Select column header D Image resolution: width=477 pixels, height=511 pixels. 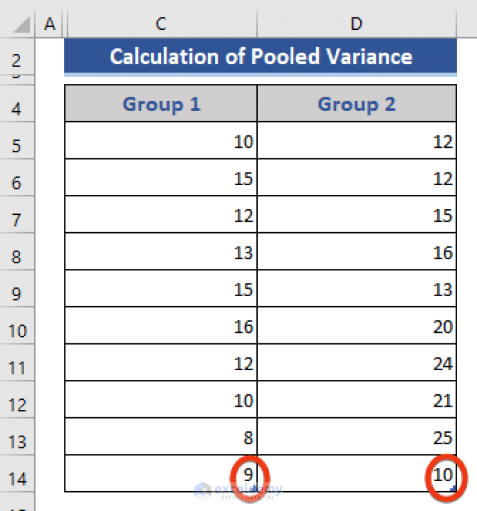(x=356, y=24)
